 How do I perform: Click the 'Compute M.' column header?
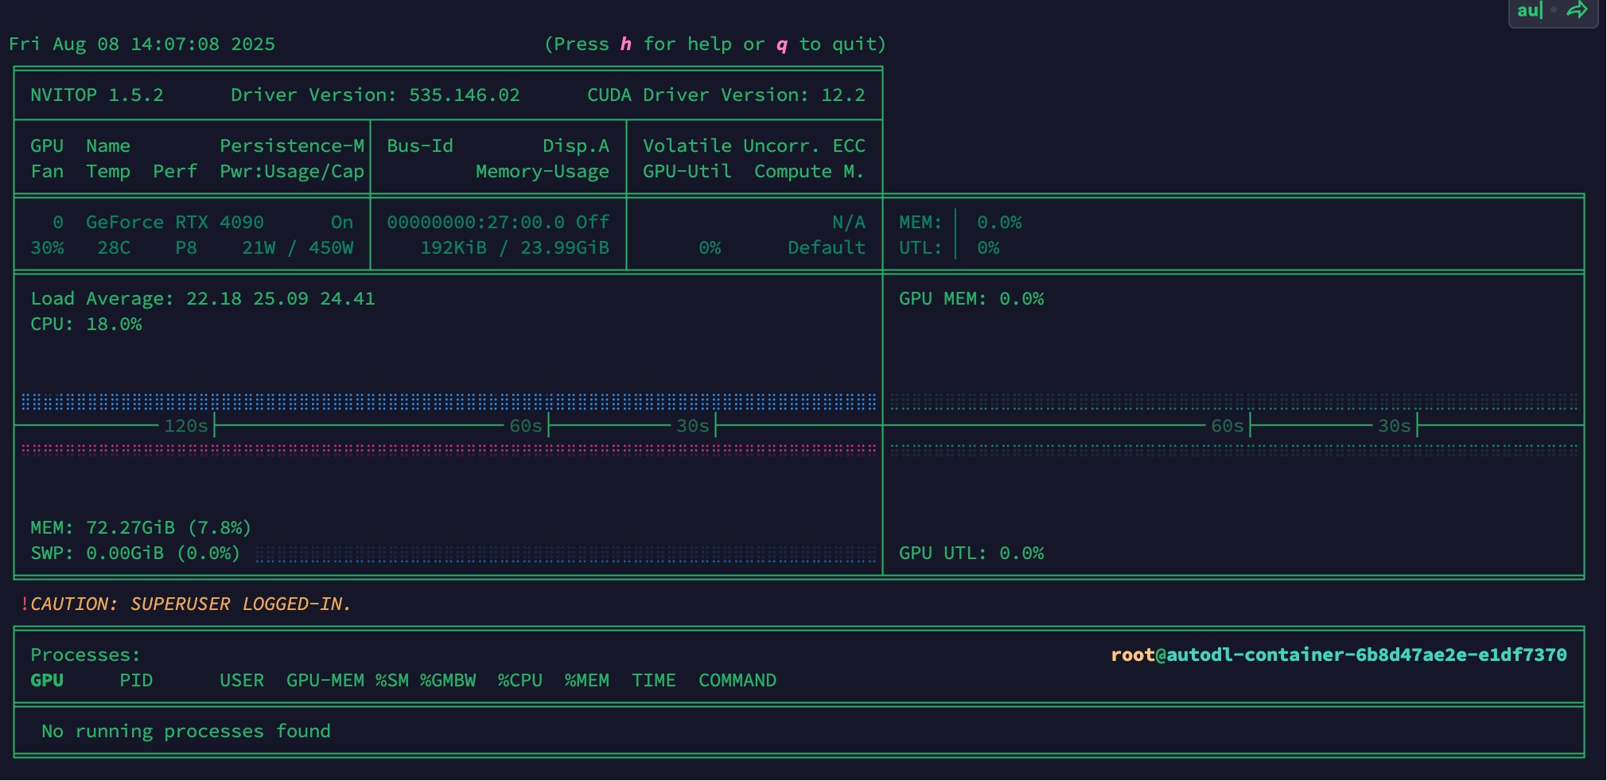pyautogui.click(x=809, y=172)
